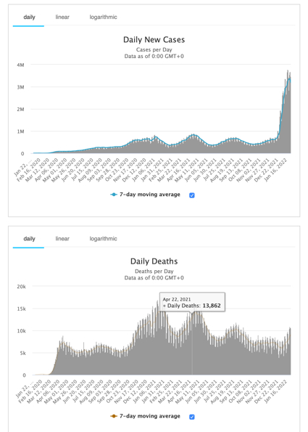Uncheck the 7-day moving average checkbox for deaths
This screenshot has width=308, height=432.
(192, 417)
